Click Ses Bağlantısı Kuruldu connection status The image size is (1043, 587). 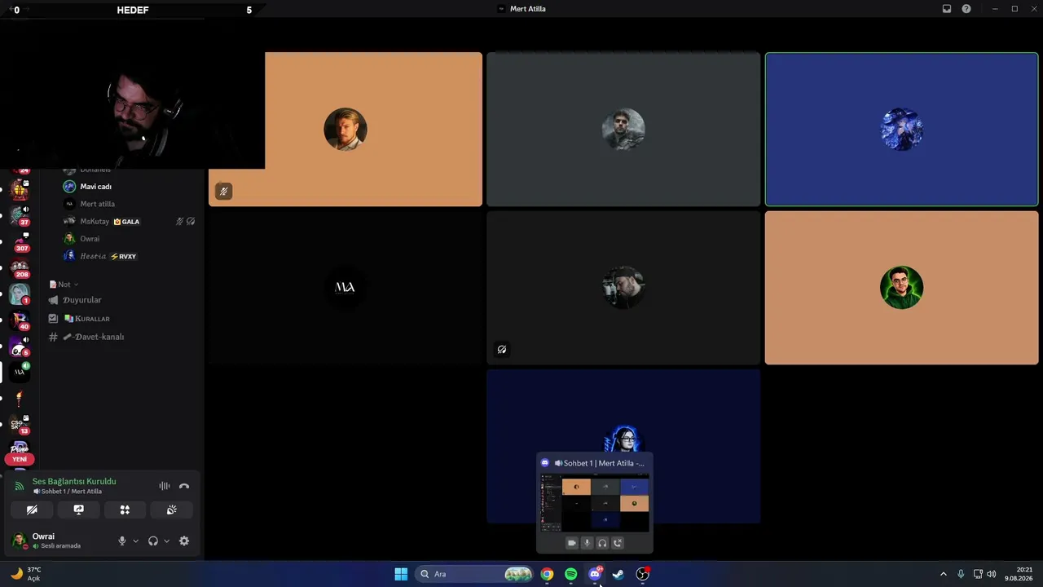click(74, 481)
